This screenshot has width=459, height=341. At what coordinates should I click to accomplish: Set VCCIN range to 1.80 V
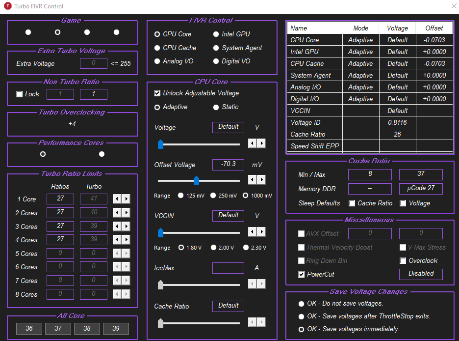(190, 248)
